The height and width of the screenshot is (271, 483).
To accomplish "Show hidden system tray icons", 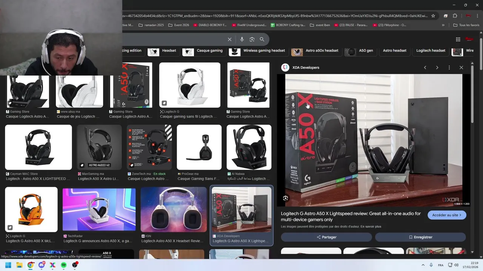I will tap(423, 265).
